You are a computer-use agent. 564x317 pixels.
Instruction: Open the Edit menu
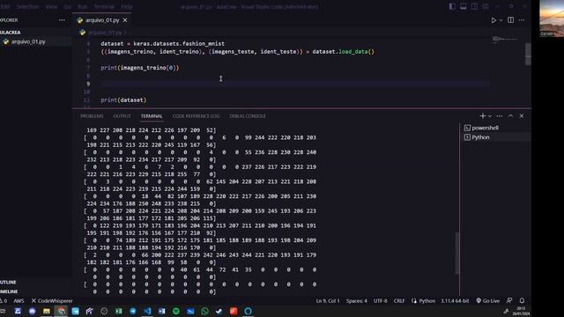(5, 6)
